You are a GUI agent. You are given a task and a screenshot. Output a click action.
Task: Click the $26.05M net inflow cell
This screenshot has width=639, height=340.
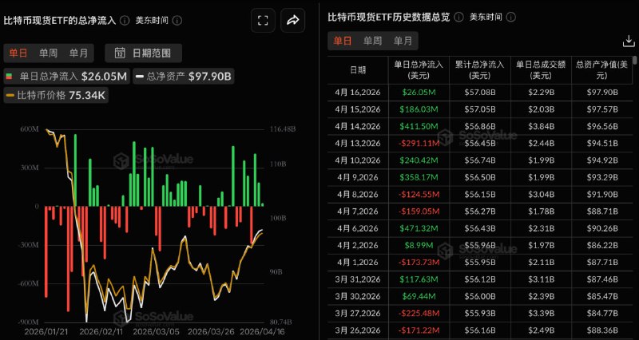(419, 93)
